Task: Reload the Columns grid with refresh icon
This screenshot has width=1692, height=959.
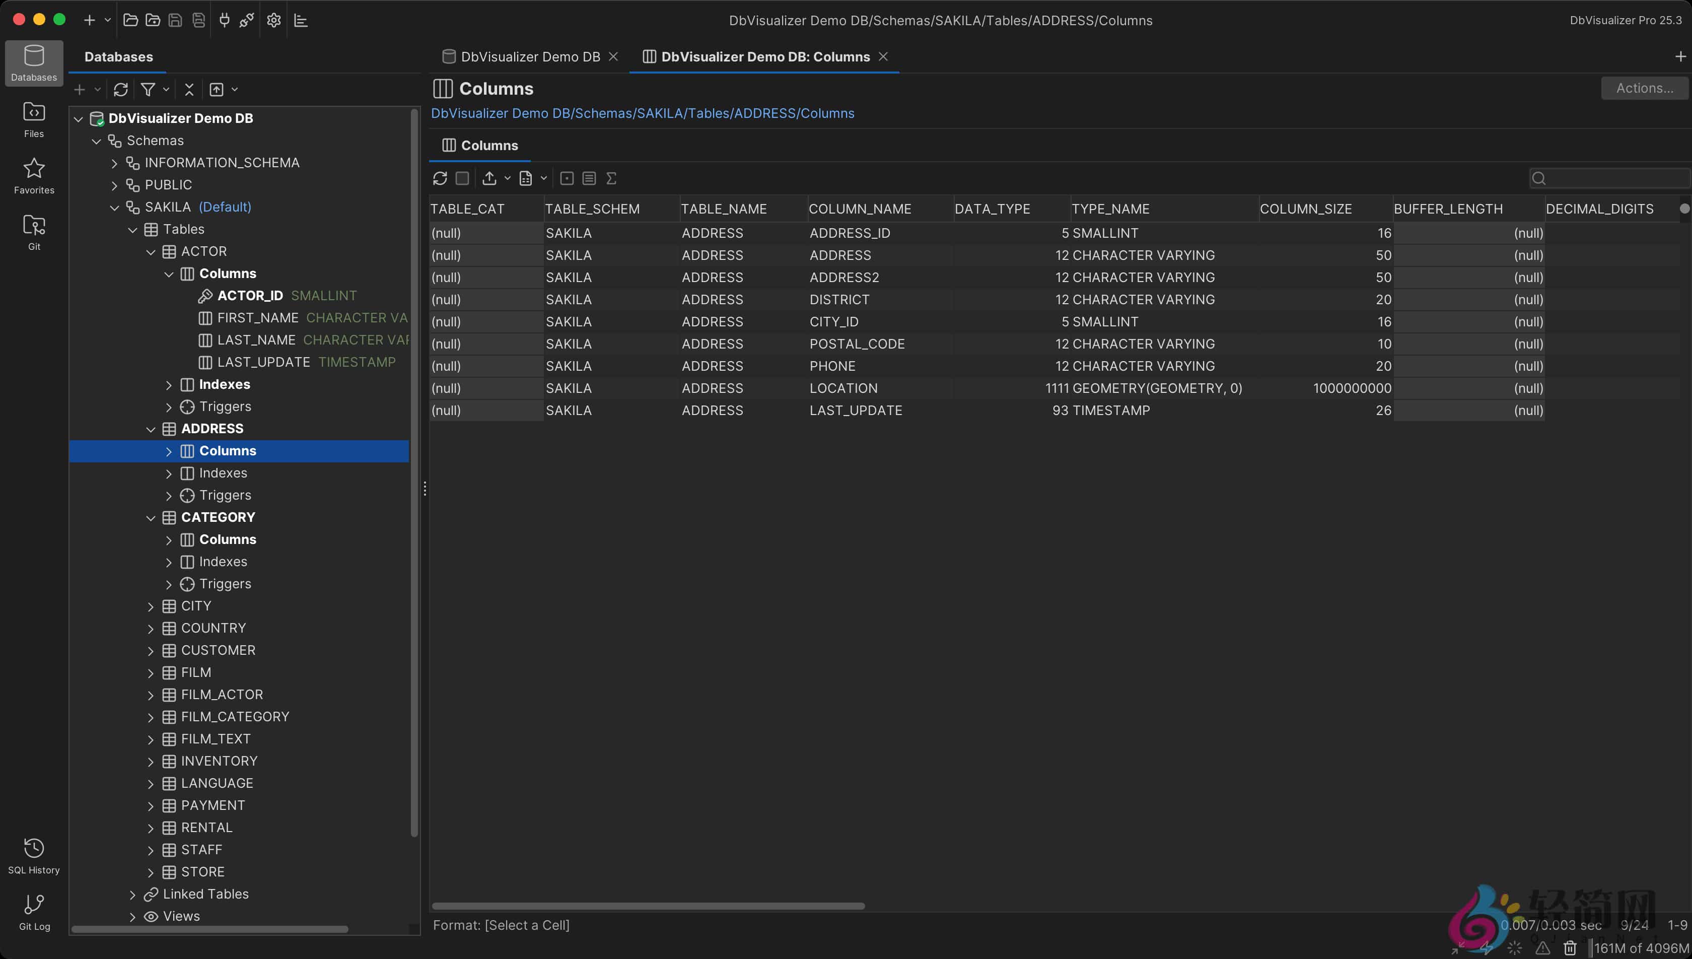Action: 440,178
